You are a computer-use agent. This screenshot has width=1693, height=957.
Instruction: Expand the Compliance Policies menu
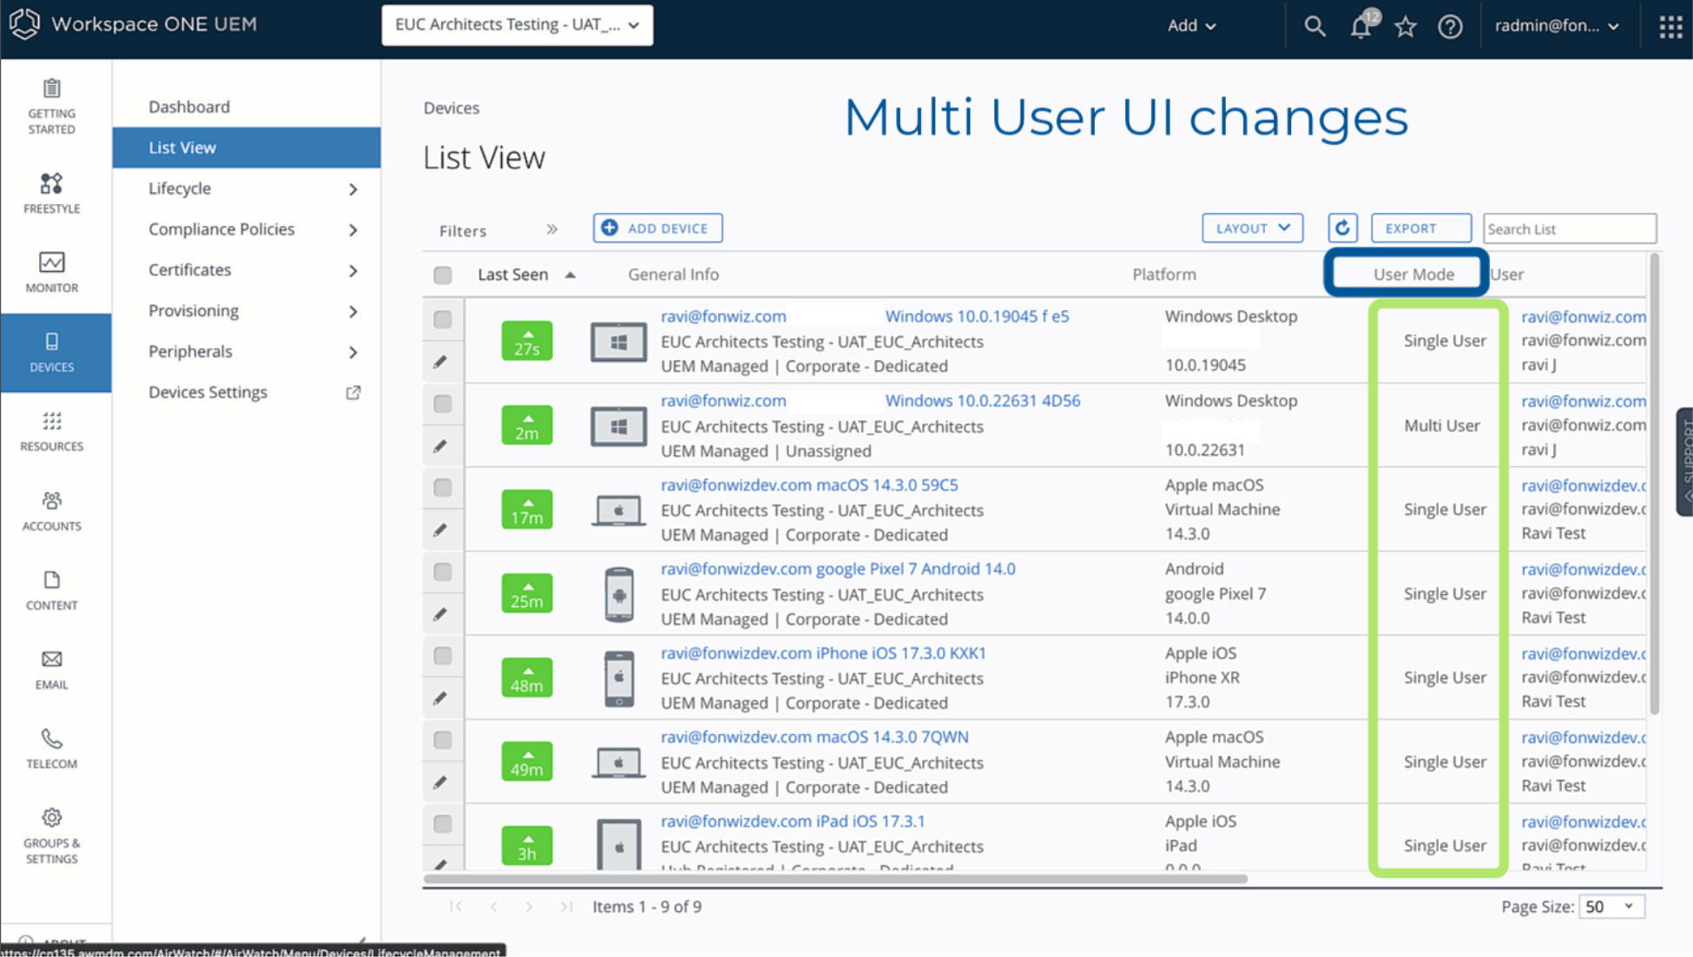click(221, 228)
